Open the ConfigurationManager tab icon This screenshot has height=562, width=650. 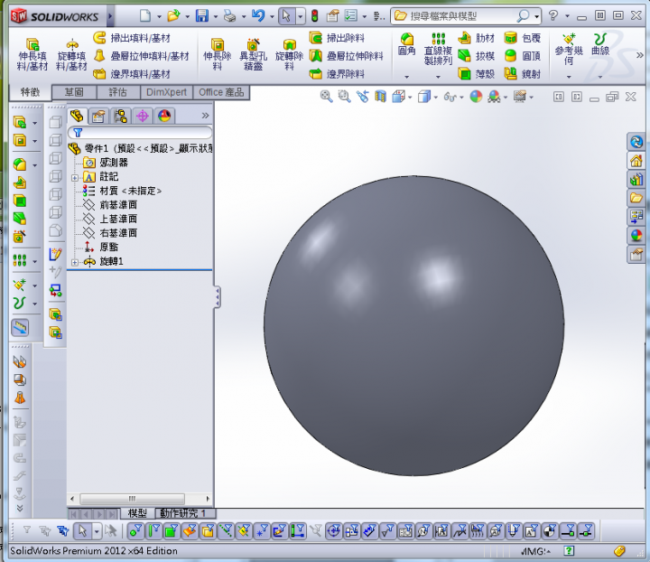click(x=120, y=116)
